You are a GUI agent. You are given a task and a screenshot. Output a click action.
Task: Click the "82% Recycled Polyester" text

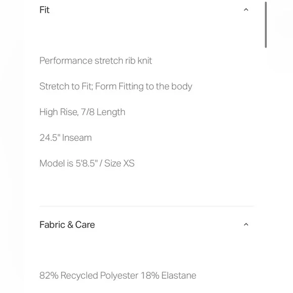coord(89,275)
